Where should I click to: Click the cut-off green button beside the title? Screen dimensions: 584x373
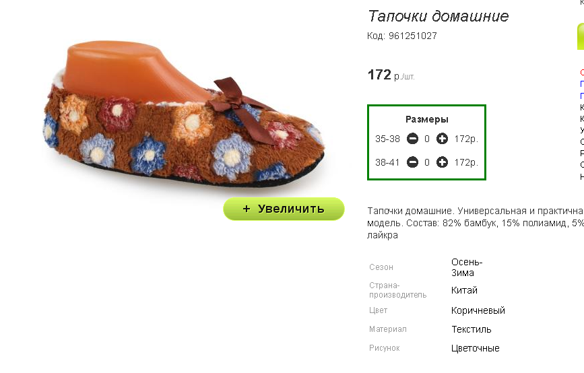click(581, 36)
